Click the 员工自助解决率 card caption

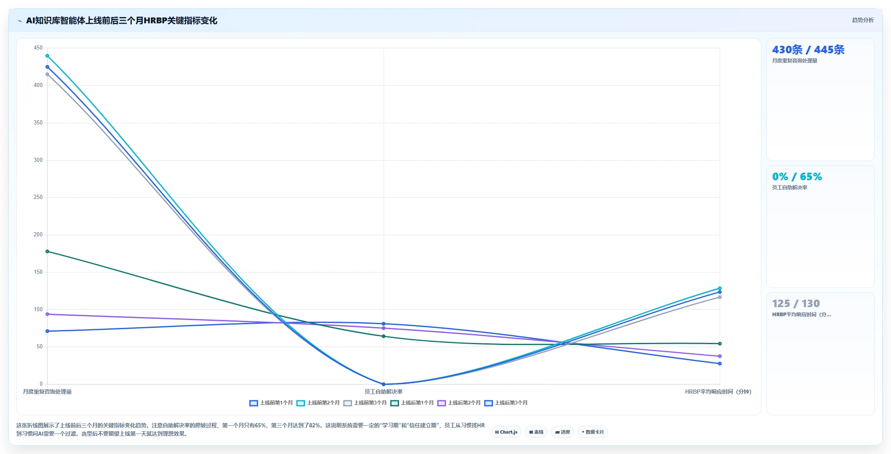(x=790, y=188)
